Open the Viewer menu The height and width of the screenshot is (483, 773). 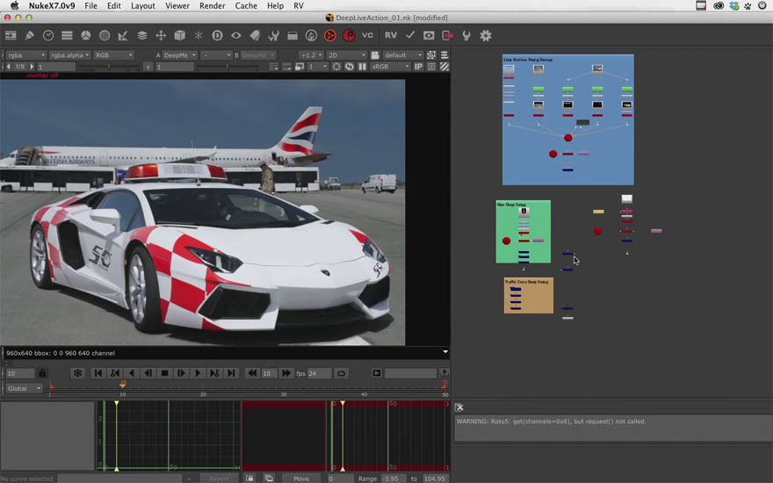click(177, 6)
